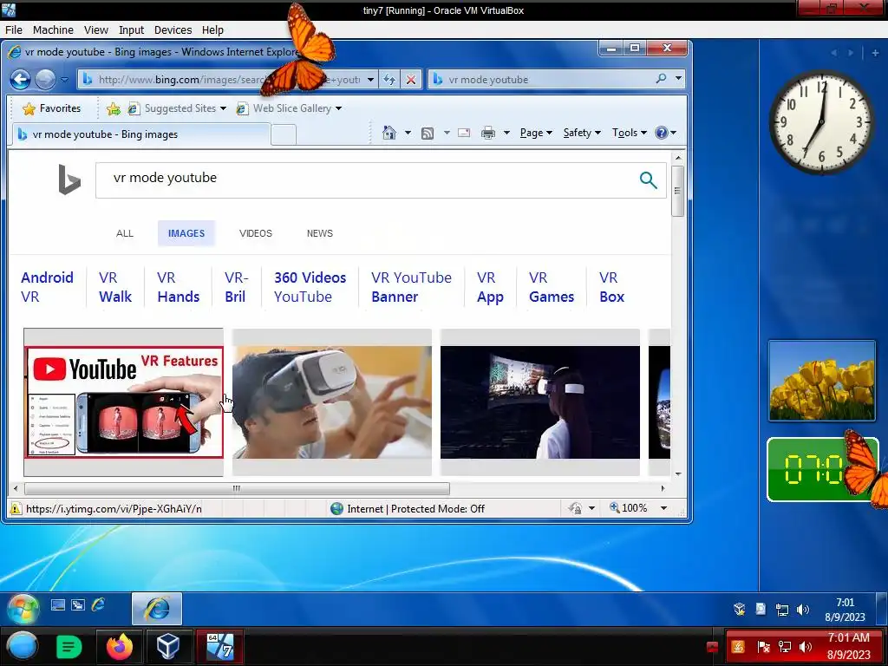Open IE Help question mark icon
The width and height of the screenshot is (888, 666).
click(661, 133)
